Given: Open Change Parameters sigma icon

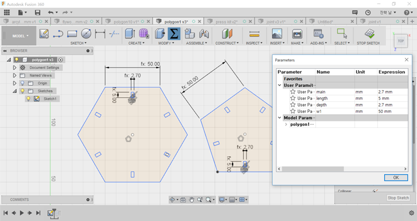Looking at the screenshot, I should point(175,34).
